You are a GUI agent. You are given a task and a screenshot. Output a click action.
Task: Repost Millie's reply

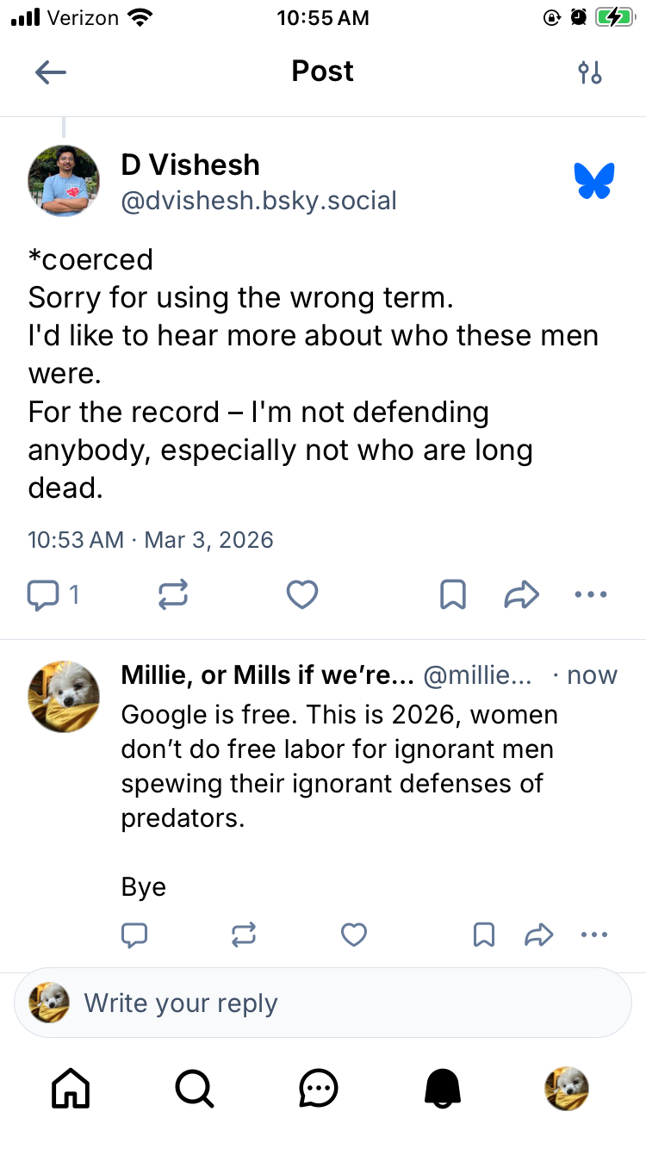244,935
